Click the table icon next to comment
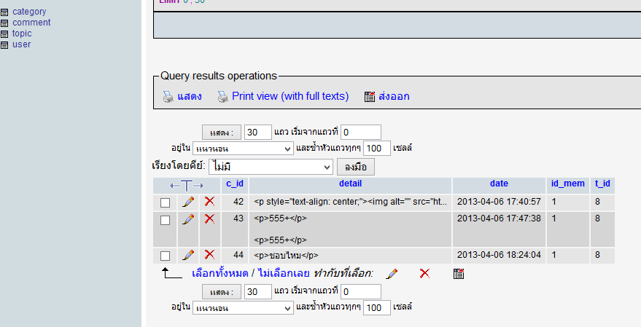Screen dimensions: 641x327 tap(5, 23)
